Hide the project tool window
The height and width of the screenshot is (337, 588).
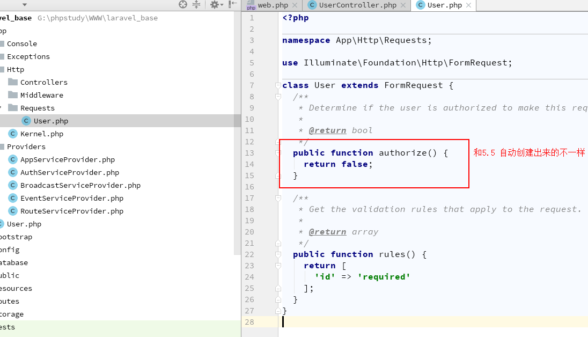(x=232, y=5)
